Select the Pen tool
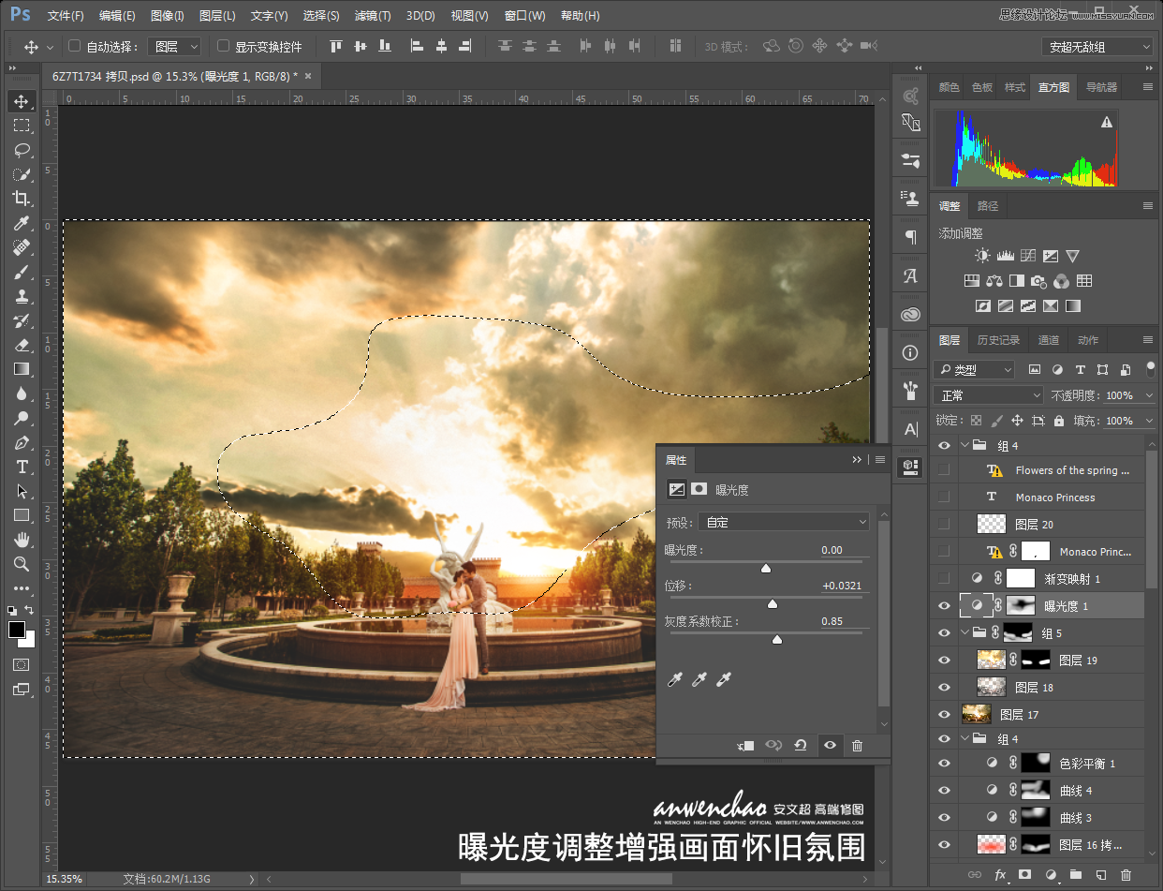Image resolution: width=1163 pixels, height=891 pixels. [21, 442]
